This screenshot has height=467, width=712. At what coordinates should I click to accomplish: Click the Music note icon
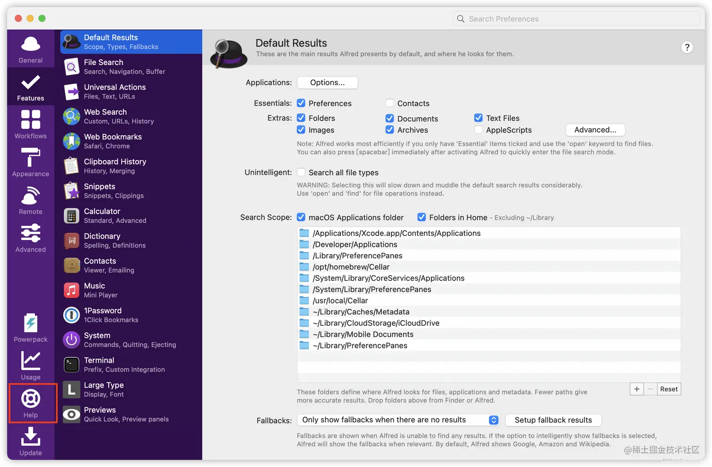(x=72, y=290)
